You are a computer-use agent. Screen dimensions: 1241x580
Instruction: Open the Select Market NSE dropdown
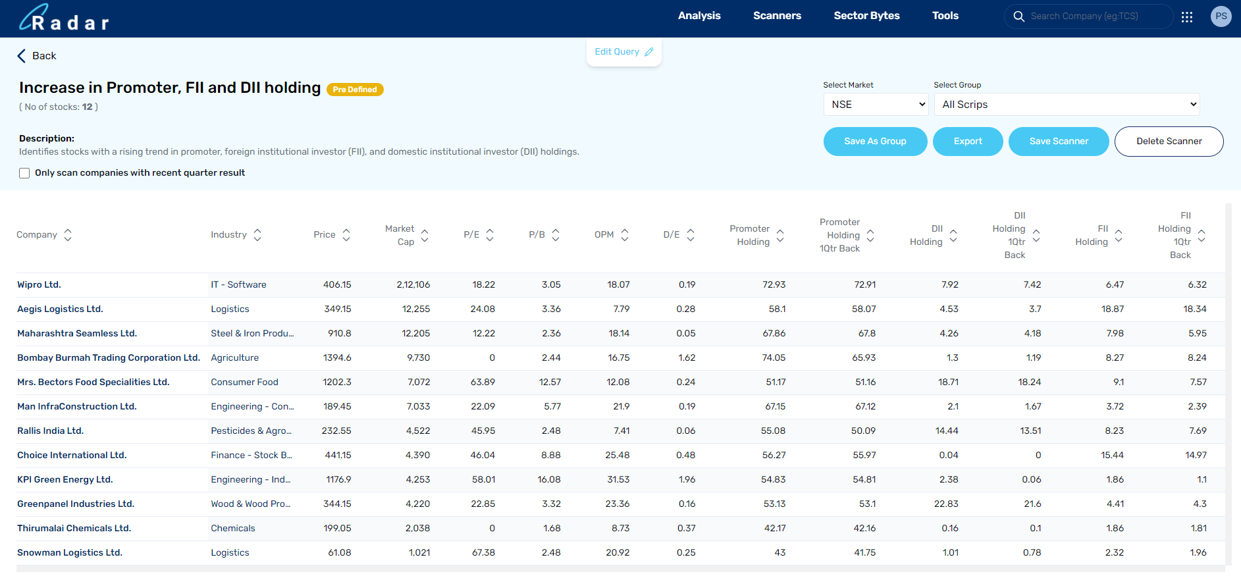[x=876, y=105]
